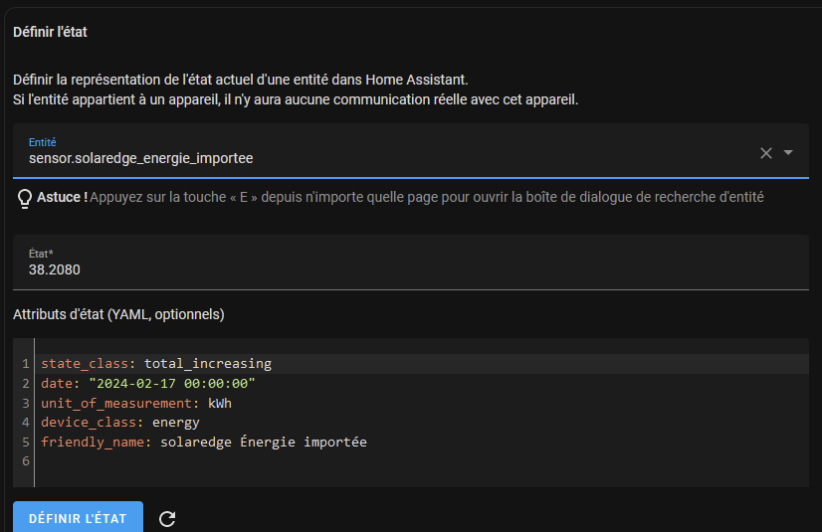Place cursor on the friendly_name key
This screenshot has width=822, height=532.
tap(93, 442)
